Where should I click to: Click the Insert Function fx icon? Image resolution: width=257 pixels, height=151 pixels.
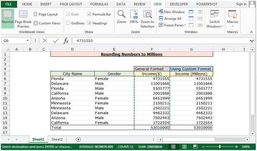[x=66, y=41]
